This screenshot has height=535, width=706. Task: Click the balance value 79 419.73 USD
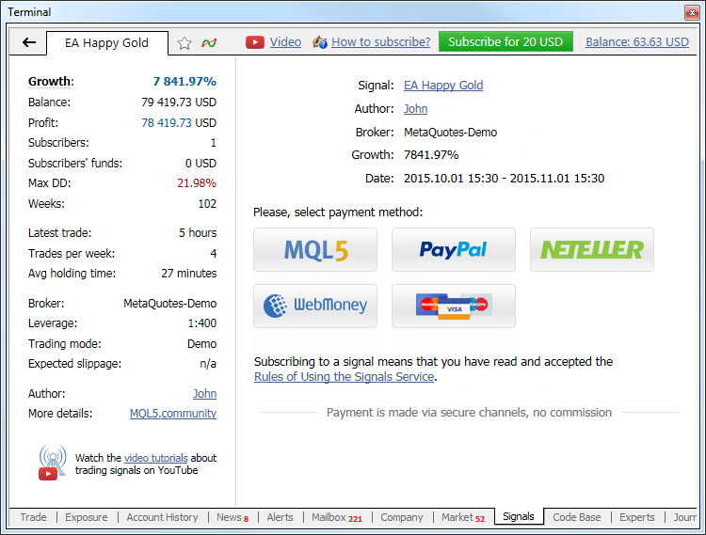coord(179,102)
